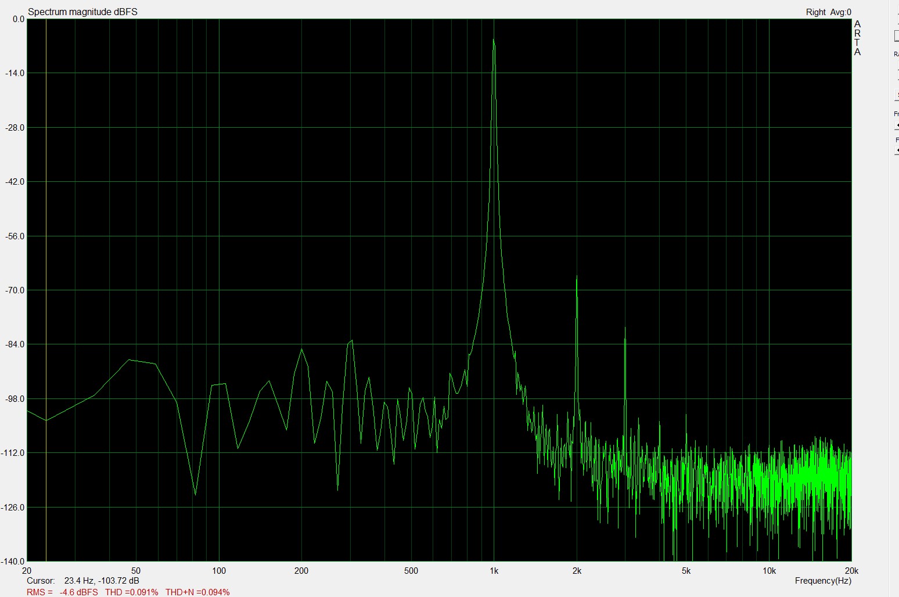
Task: Click the 'THD+N =0.094%' value
Action: coord(197,592)
